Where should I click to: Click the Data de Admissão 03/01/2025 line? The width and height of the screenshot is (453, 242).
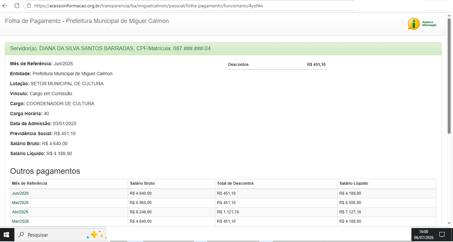43,123
